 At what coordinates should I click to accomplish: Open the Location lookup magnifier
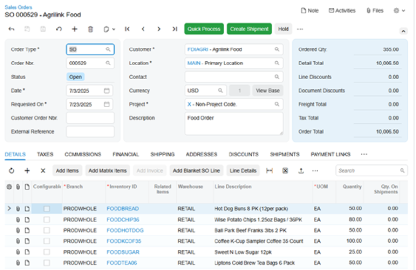tap(277, 63)
